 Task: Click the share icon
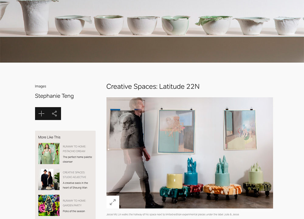tap(54, 114)
